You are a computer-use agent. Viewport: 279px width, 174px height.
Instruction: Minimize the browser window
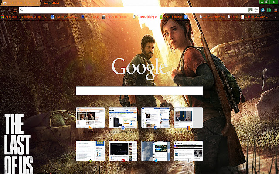pos(262,2)
